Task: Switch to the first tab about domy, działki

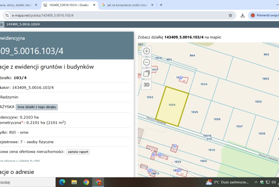Action: click(x=16, y=5)
